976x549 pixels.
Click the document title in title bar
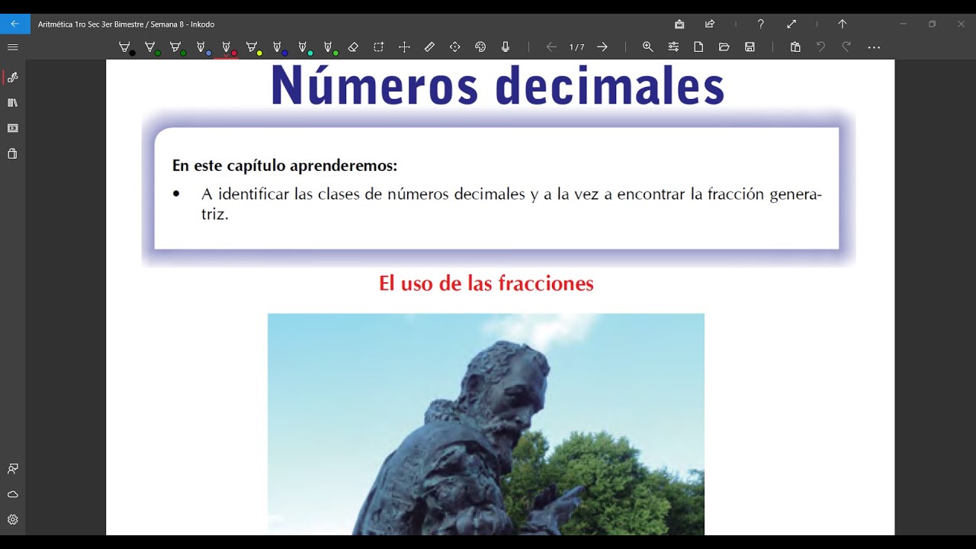[127, 24]
